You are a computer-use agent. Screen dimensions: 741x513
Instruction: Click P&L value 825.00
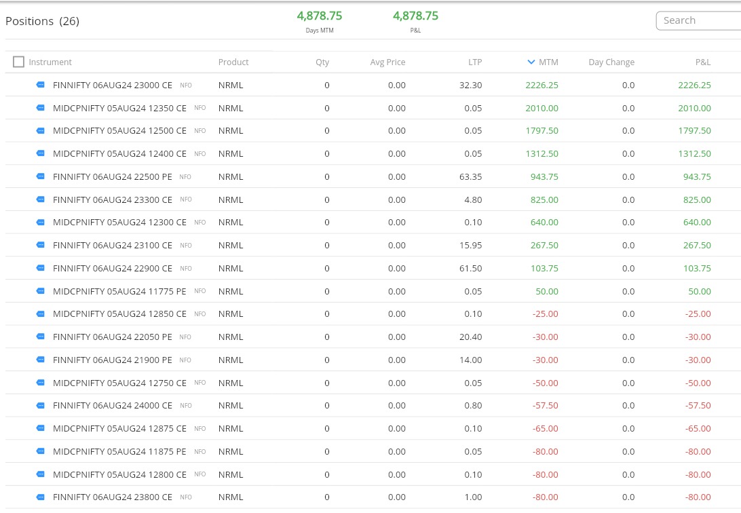click(x=697, y=199)
